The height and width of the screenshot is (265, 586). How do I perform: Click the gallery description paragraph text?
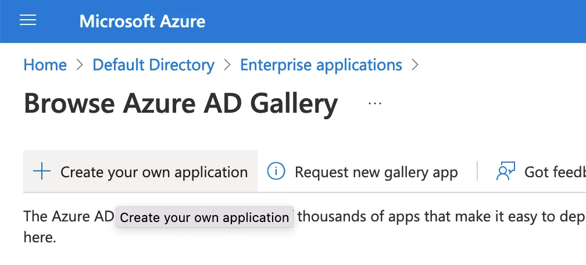pos(305,227)
